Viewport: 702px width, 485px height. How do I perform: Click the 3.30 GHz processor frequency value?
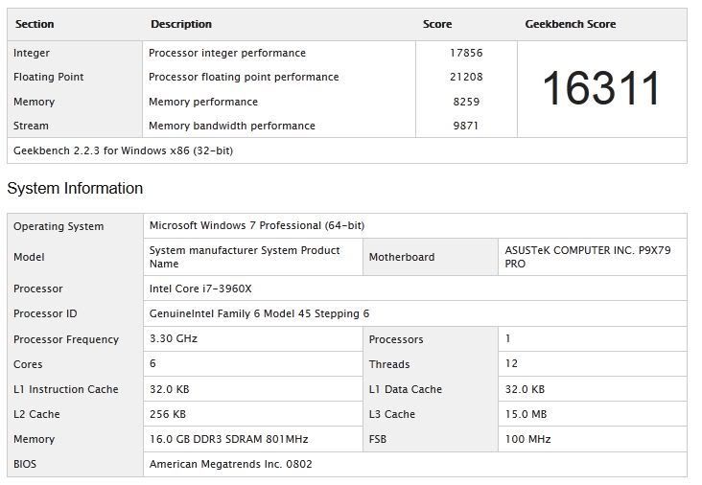click(x=174, y=338)
